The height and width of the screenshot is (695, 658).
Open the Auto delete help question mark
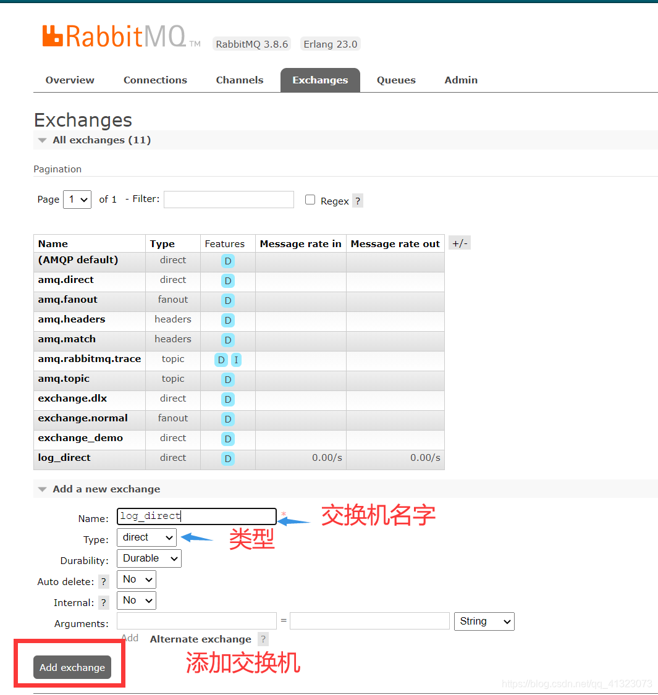coord(104,581)
